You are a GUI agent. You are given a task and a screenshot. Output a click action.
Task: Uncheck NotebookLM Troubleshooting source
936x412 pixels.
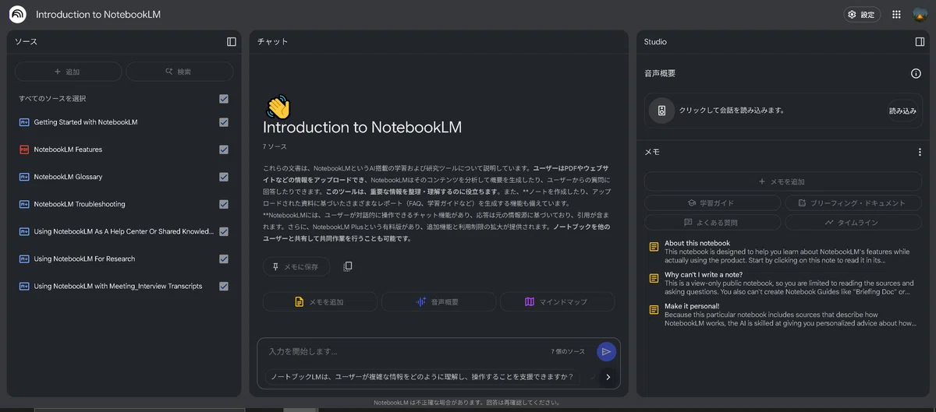[x=224, y=204]
